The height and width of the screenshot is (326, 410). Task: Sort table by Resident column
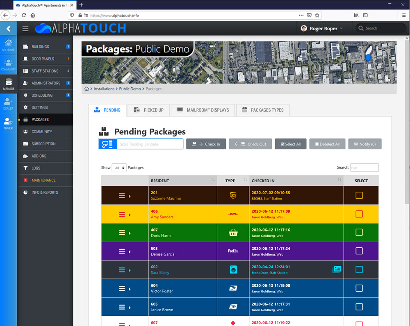(x=183, y=181)
